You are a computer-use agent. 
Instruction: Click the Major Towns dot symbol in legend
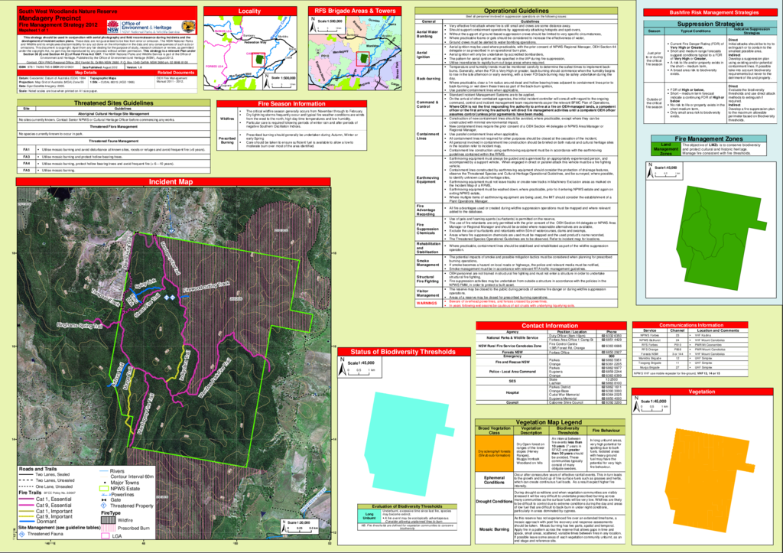(104, 483)
